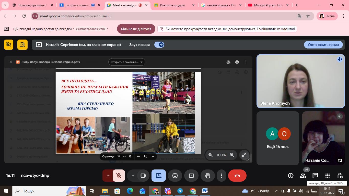Print the presentation file
349x196 pixels.
point(237,62)
